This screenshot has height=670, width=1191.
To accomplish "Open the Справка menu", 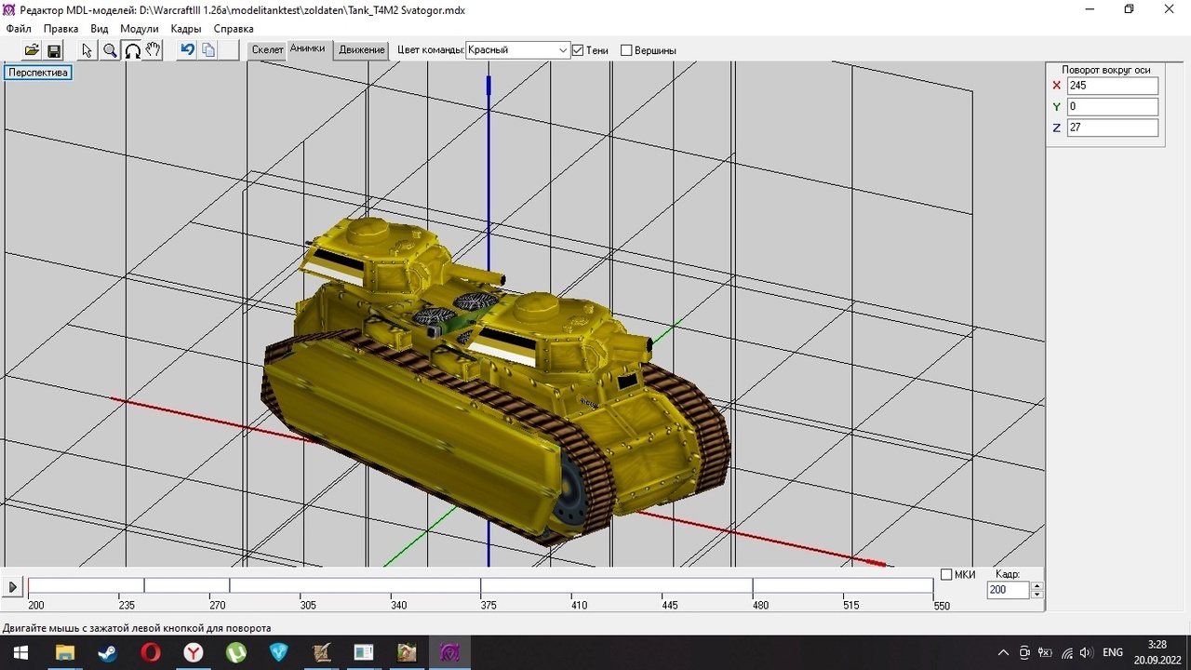I will (x=234, y=29).
